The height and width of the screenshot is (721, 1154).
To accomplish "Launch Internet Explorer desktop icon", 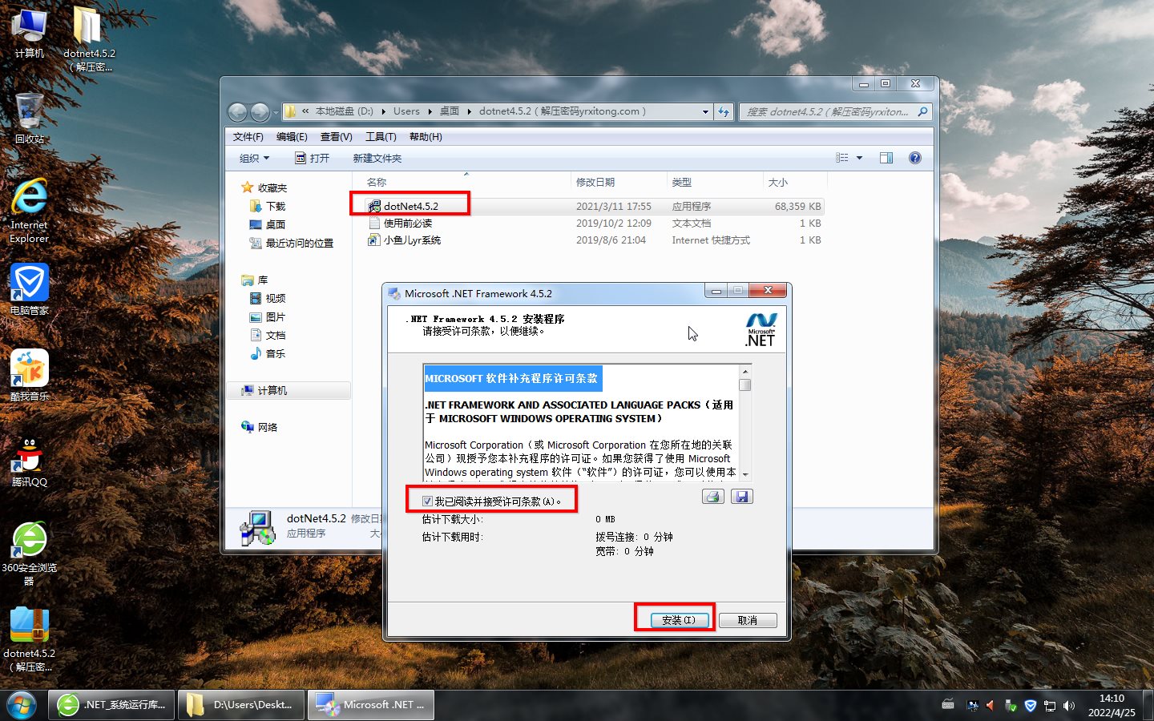I will pyautogui.click(x=30, y=210).
